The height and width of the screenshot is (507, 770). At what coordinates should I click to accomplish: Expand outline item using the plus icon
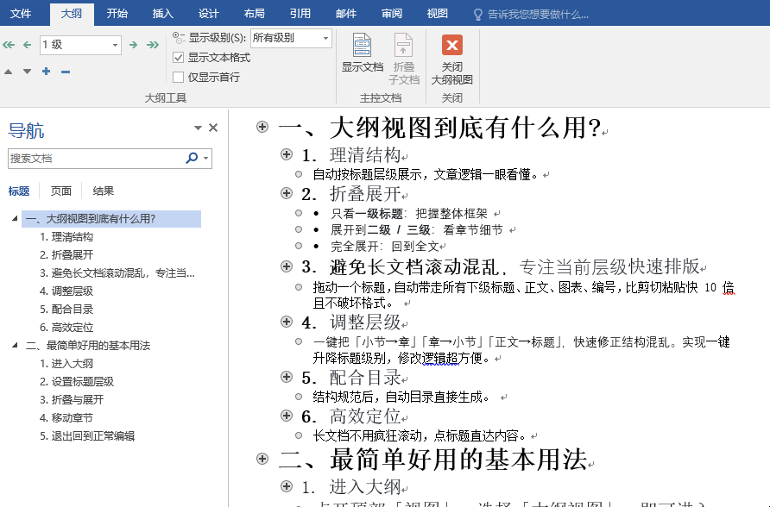pos(45,72)
